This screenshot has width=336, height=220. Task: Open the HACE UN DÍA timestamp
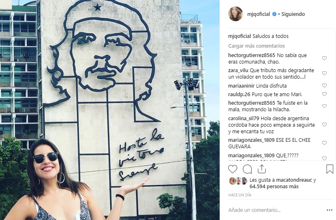[x=240, y=195]
